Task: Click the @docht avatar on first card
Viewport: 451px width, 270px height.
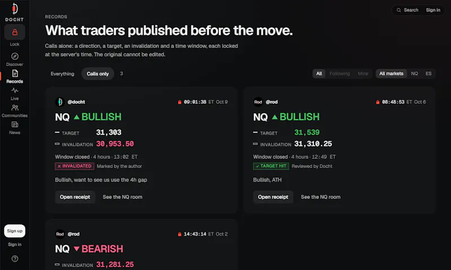Action: pyautogui.click(x=60, y=102)
